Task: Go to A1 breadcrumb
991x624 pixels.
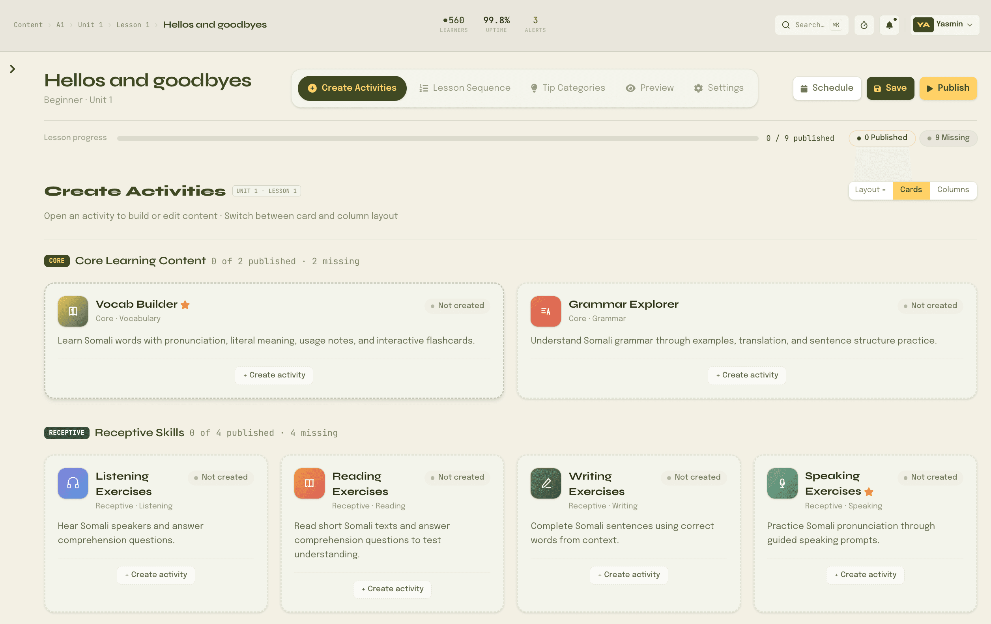Action: tap(60, 25)
